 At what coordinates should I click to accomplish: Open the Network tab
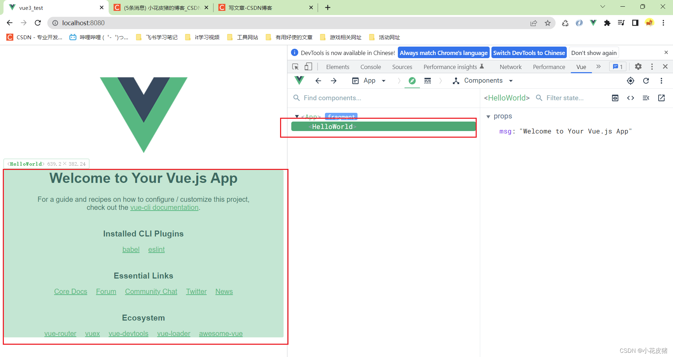click(510, 67)
